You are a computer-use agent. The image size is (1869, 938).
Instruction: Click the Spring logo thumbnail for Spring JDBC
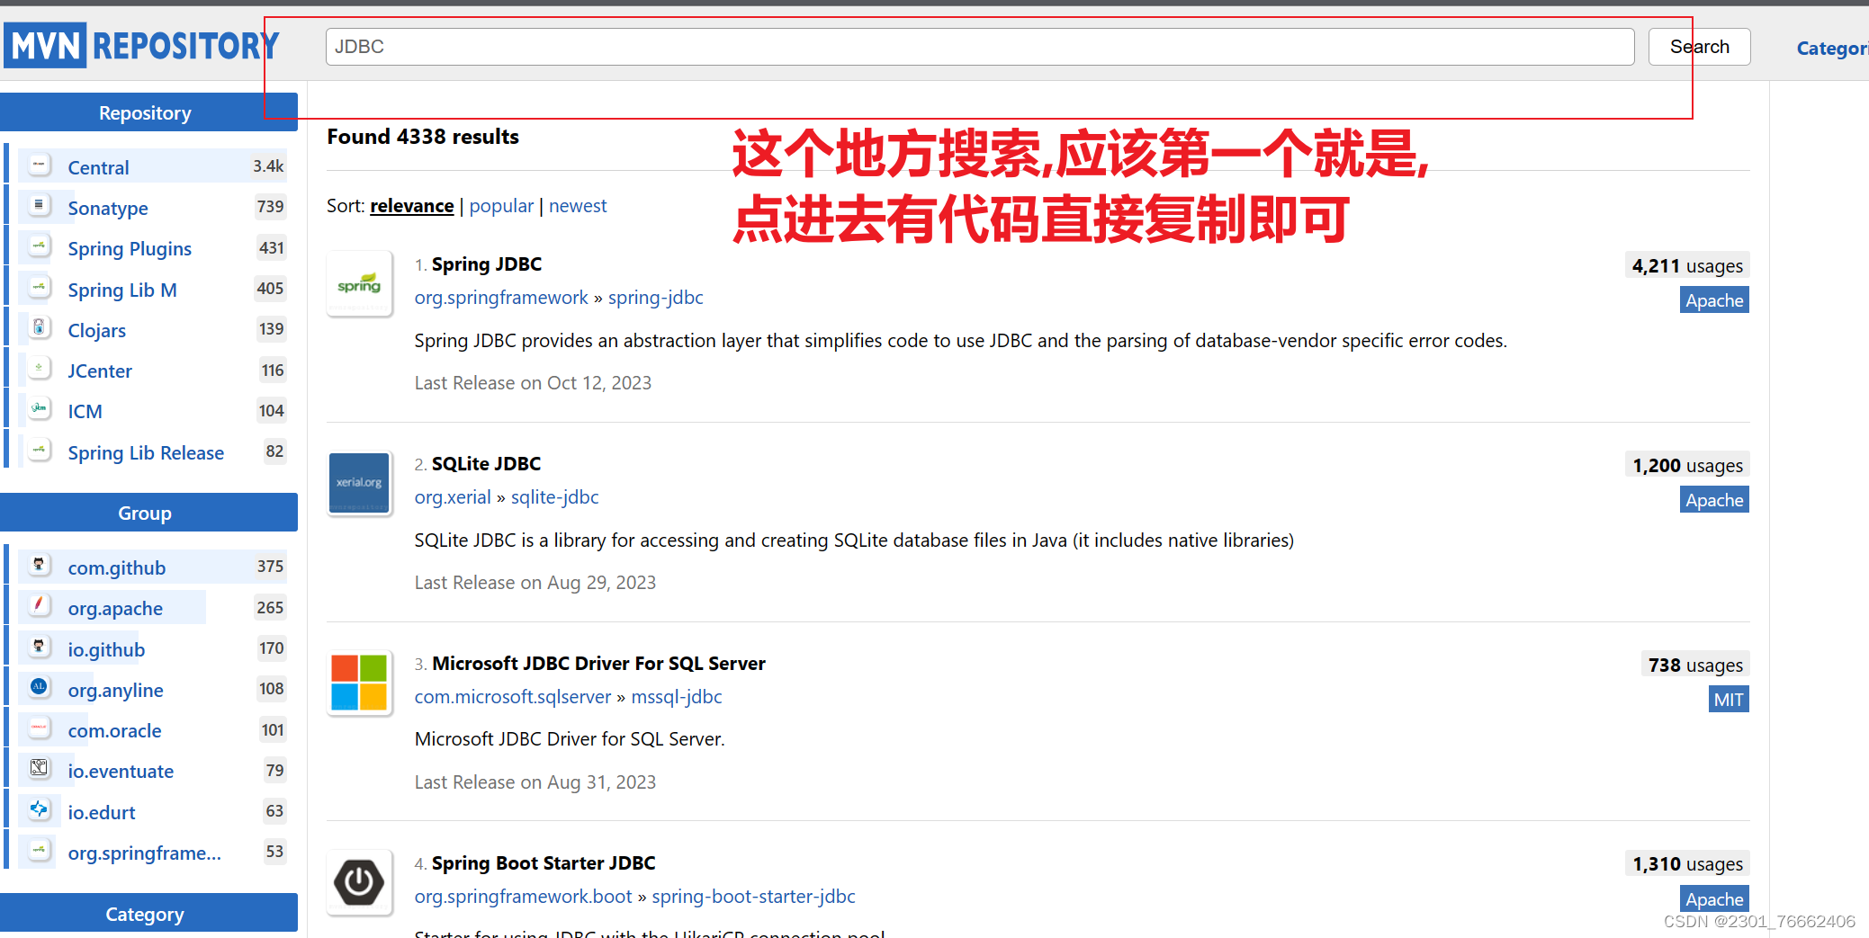[359, 283]
